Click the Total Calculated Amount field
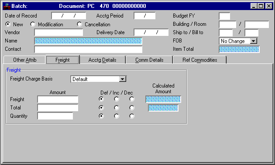The height and width of the screenshot is (165, 275). 163,108
